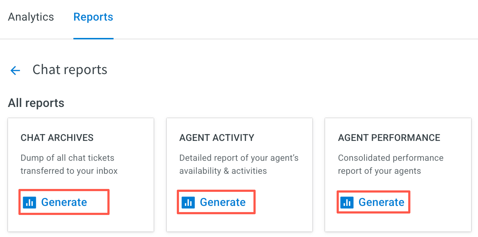The width and height of the screenshot is (478, 237).
Task: Go back using the blue arrow icon
Action: tap(15, 70)
